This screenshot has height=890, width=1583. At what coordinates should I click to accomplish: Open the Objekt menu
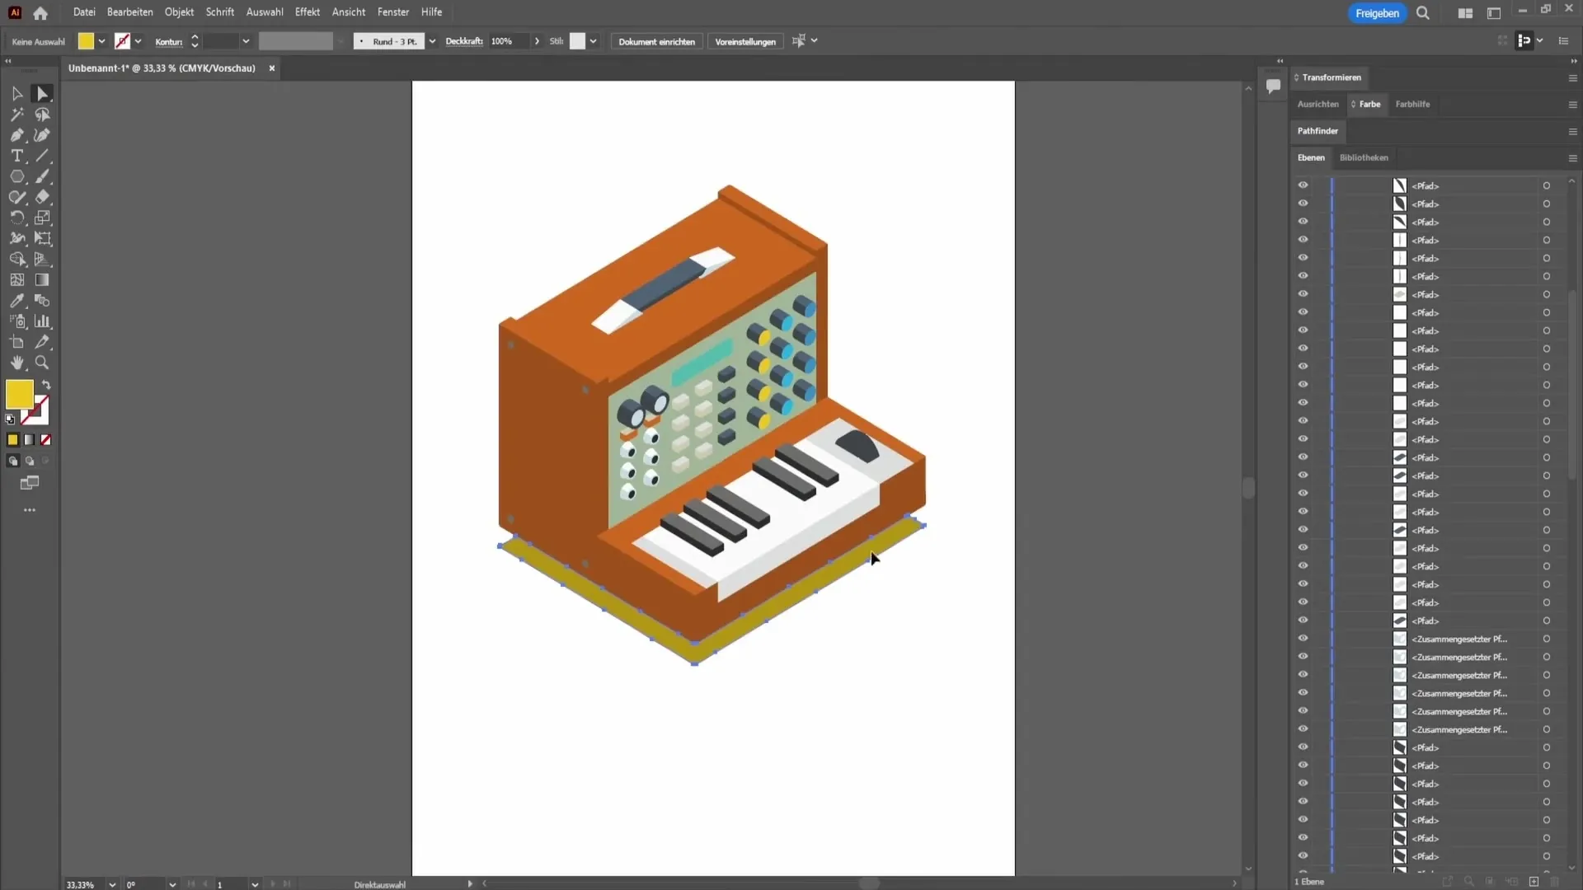(x=179, y=12)
